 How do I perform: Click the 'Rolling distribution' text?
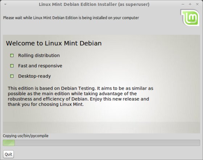pyautogui.click(x=39, y=55)
